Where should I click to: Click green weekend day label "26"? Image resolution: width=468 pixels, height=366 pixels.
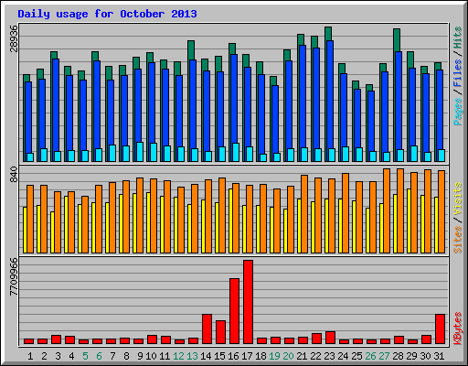point(370,356)
